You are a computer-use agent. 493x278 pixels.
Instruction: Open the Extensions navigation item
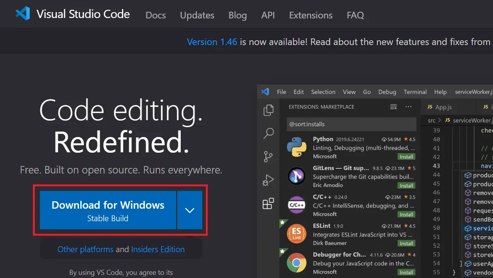coord(311,15)
